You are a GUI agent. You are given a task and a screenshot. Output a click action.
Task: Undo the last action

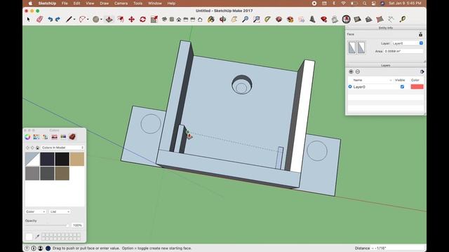click(x=50, y=19)
